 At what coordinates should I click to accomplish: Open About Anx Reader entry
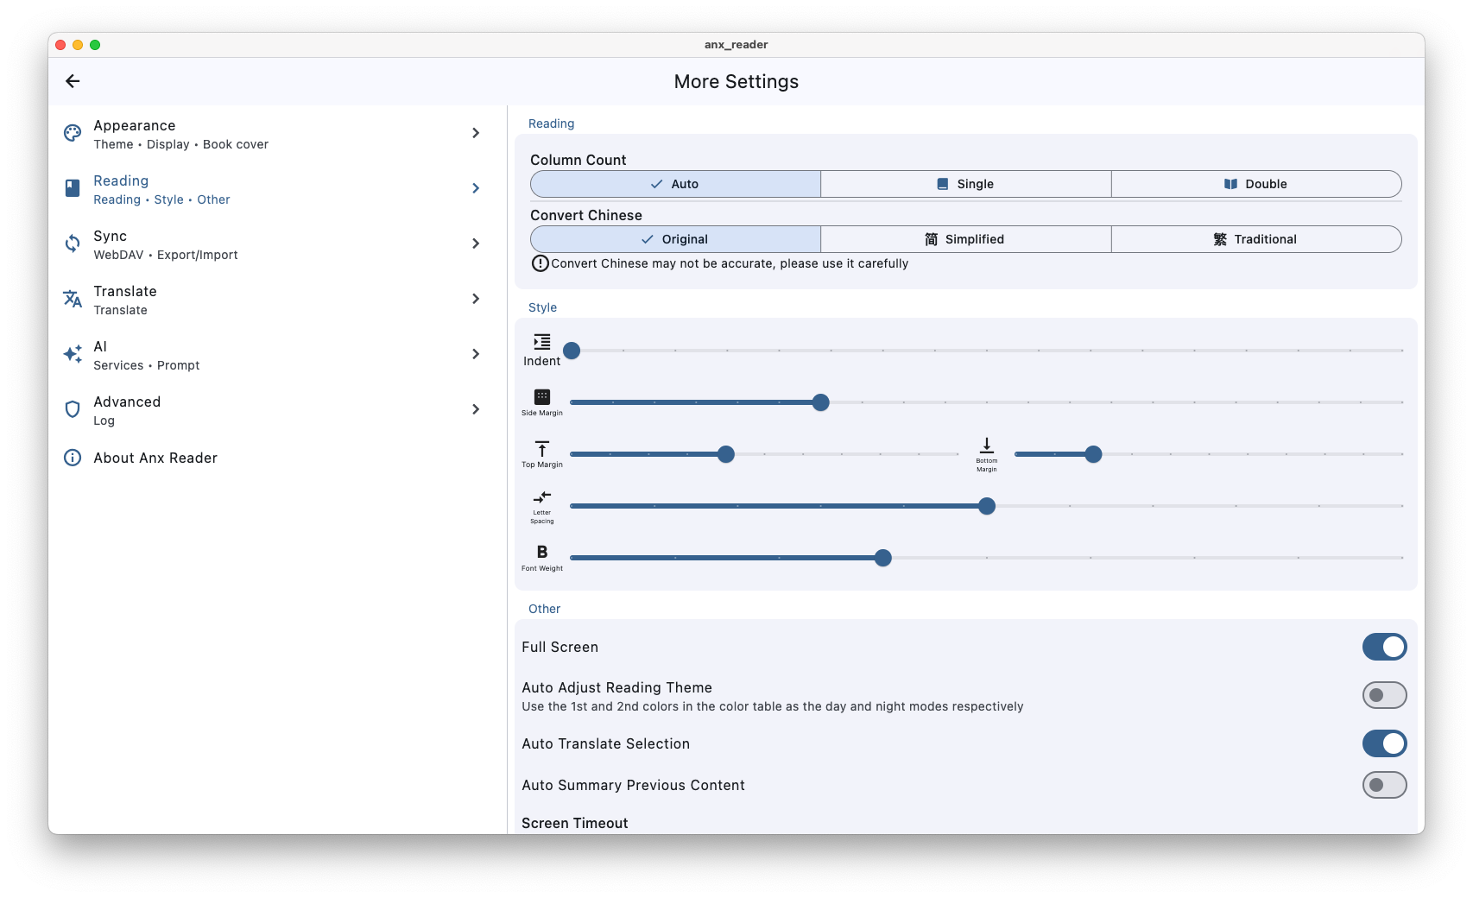[155, 458]
